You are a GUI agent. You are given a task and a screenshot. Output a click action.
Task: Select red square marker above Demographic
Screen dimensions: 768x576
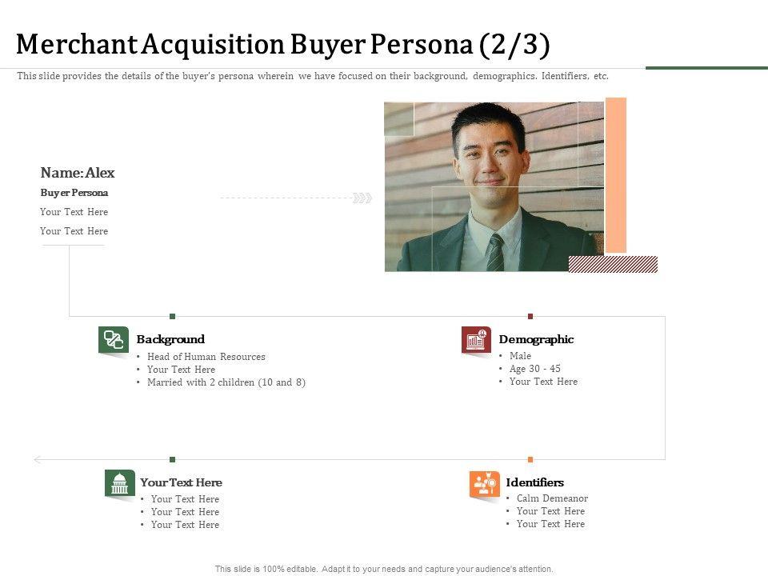click(530, 317)
